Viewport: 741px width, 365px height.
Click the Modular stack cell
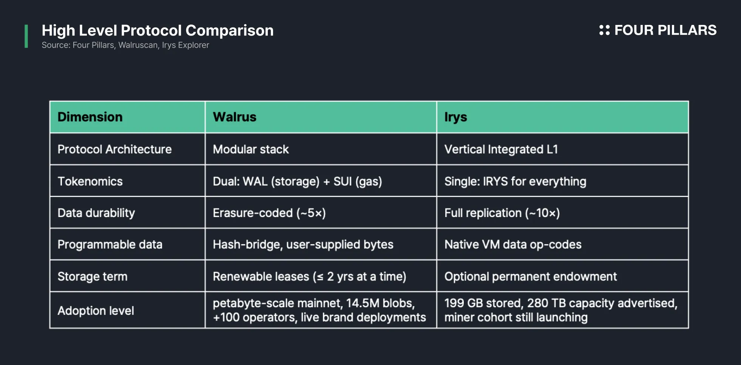pos(321,149)
